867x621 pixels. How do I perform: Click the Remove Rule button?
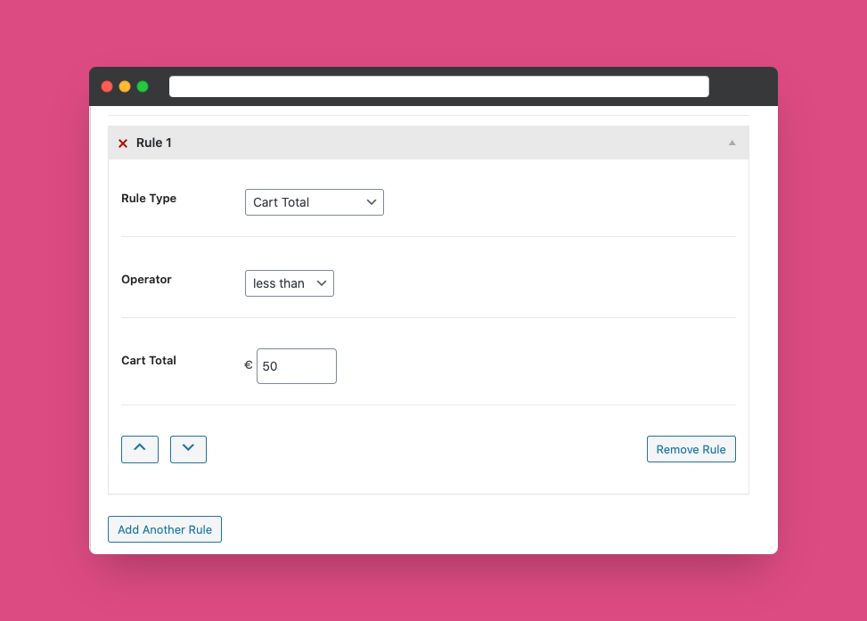coord(691,449)
